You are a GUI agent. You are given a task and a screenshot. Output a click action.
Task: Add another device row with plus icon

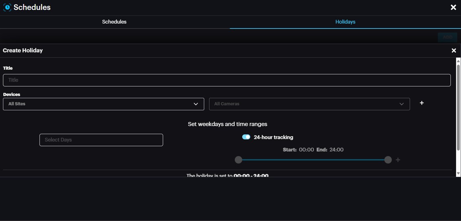421,103
